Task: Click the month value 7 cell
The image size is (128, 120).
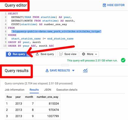Action: (33, 104)
